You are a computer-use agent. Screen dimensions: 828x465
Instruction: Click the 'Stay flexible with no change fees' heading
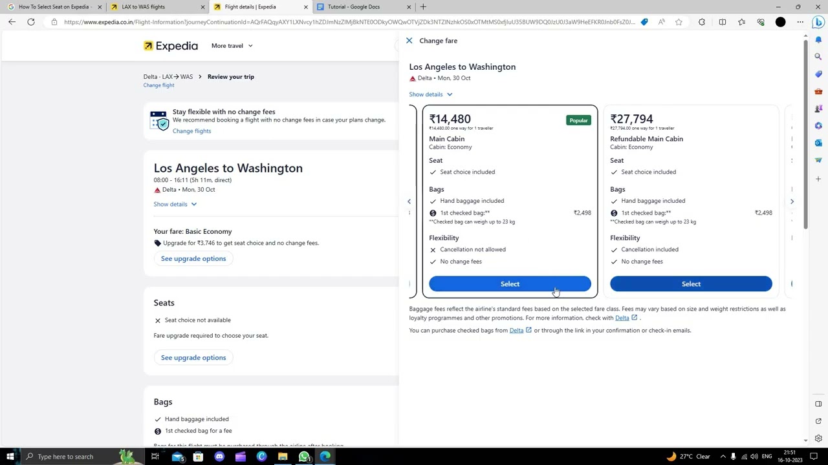(x=224, y=112)
